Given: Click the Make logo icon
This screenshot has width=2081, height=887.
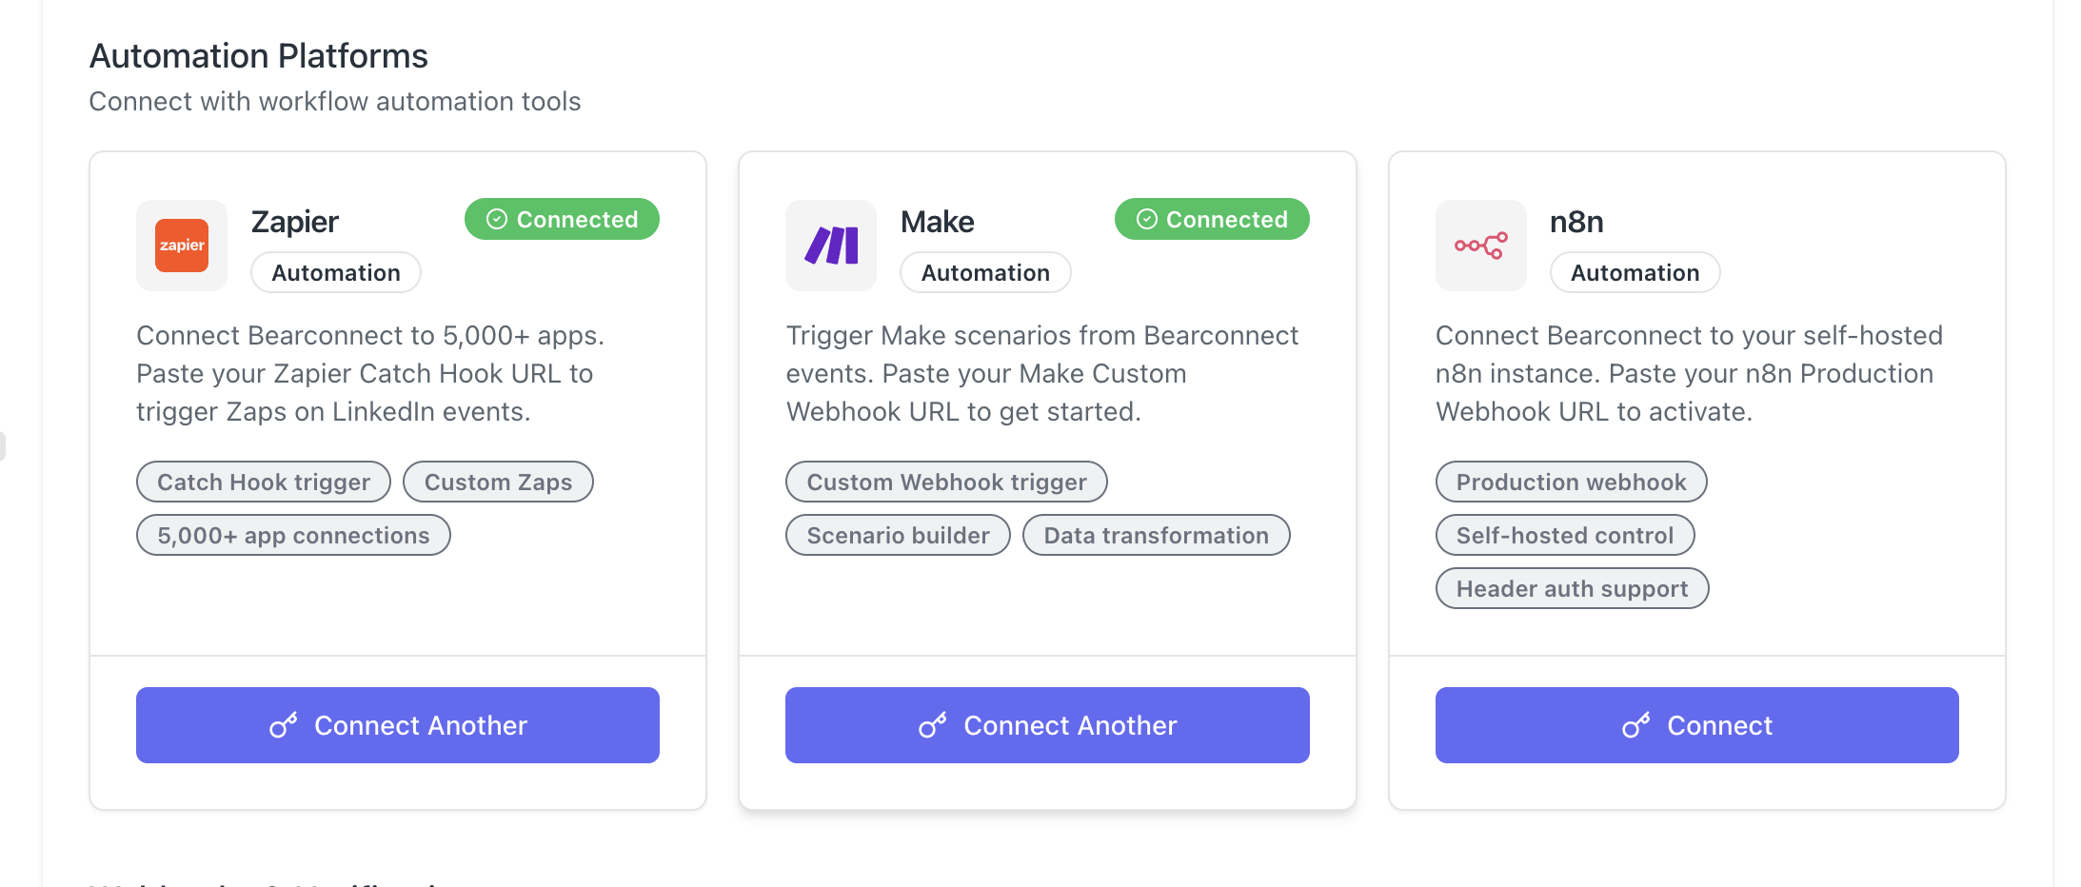Looking at the screenshot, I should [831, 246].
